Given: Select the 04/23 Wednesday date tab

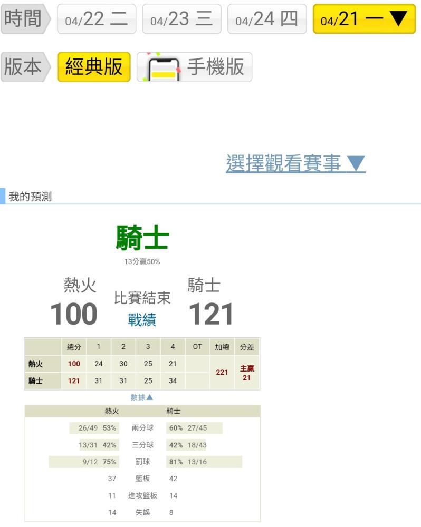Looking at the screenshot, I should 181,19.
